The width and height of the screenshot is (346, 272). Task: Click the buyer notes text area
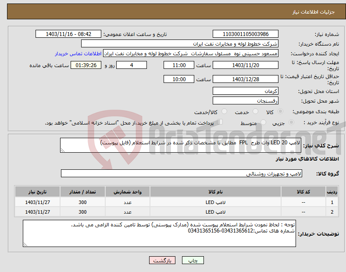click(159, 233)
